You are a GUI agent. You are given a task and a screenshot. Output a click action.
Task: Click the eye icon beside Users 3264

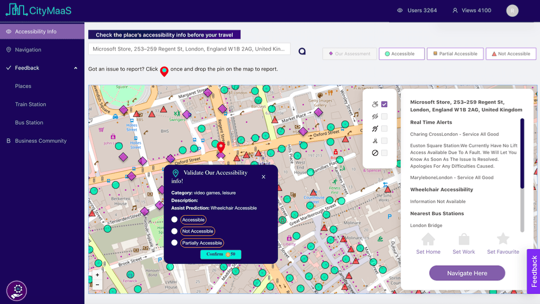pyautogui.click(x=400, y=10)
